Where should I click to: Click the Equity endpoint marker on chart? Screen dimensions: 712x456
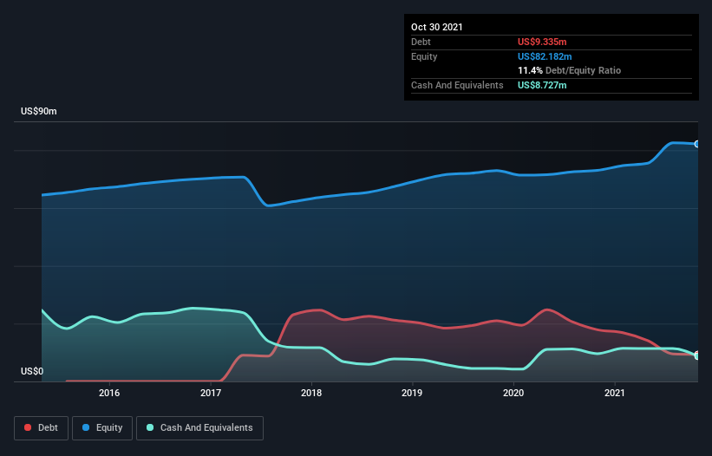click(x=697, y=144)
